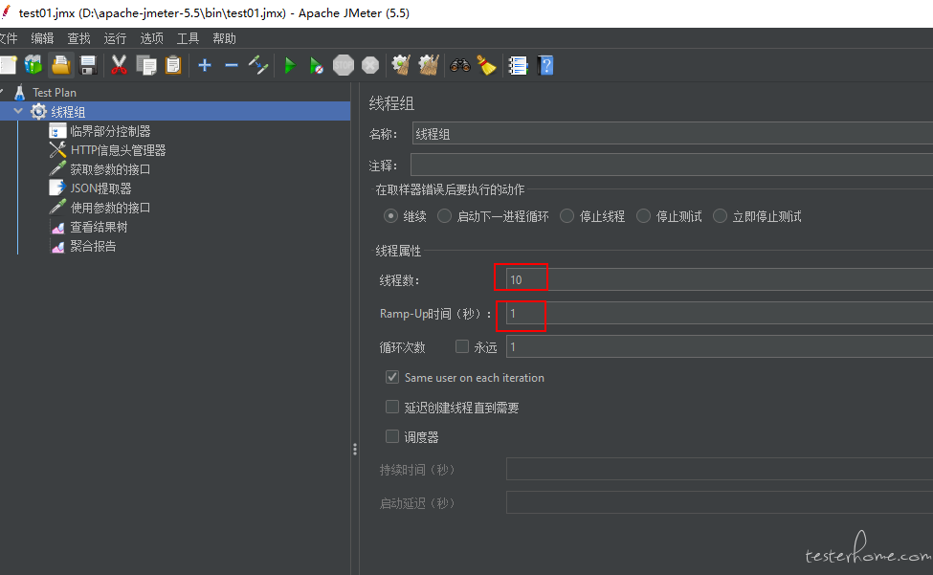Select HTTP信息头管理器 in the tree
This screenshot has width=933, height=575.
point(118,150)
